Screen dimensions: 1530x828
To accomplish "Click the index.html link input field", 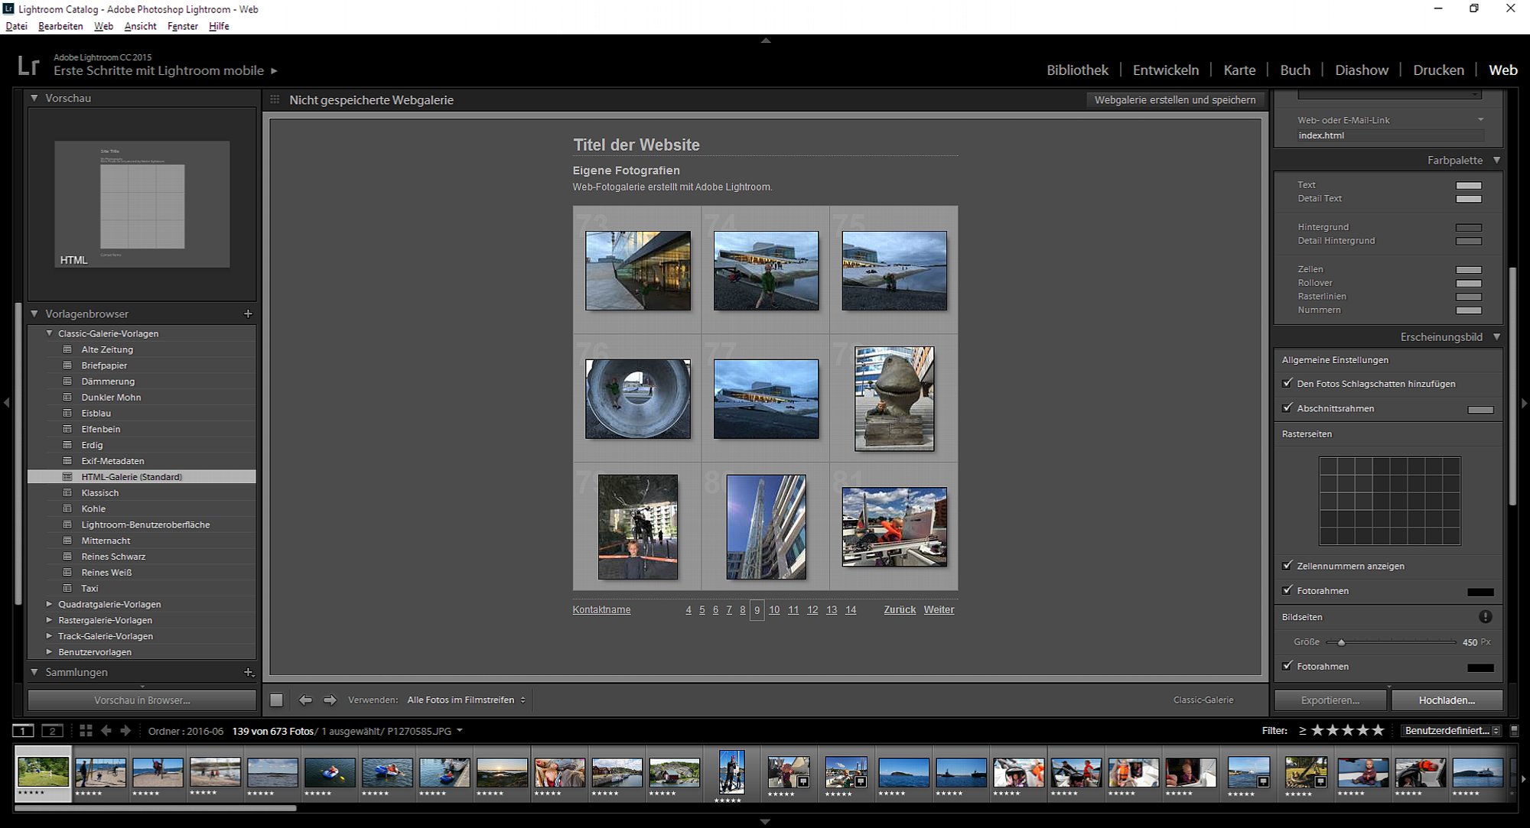I will [x=1390, y=135].
